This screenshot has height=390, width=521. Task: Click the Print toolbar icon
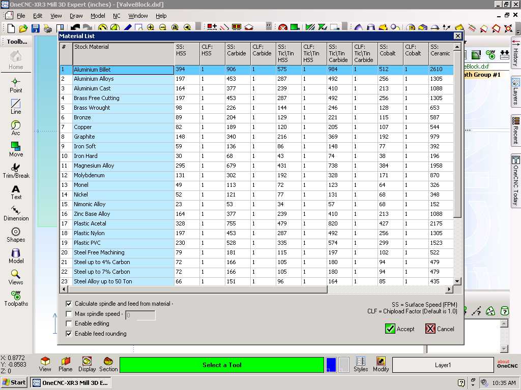click(47, 28)
